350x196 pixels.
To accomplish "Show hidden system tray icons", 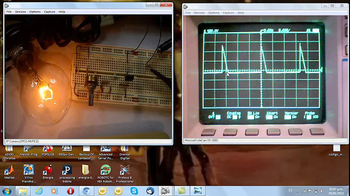I will 297,191.
